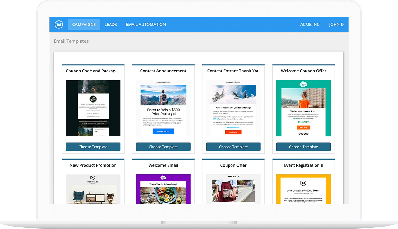Open the Event Registration II thumbnail
Image resolution: width=398 pixels, height=229 pixels.
[303, 189]
